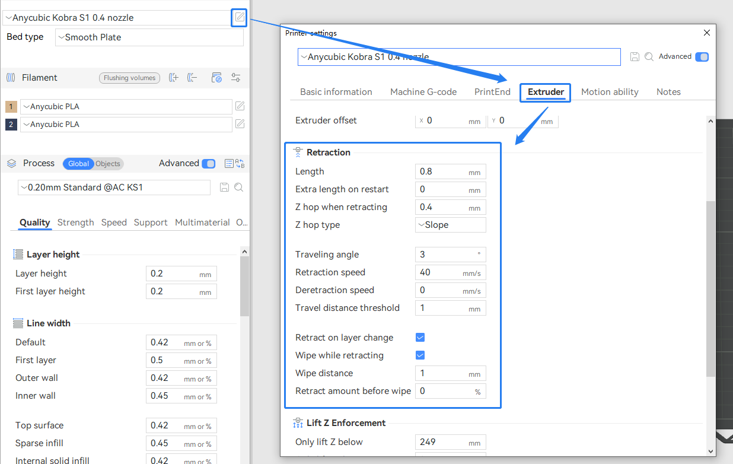Screen dimensions: 733x464
Task: Edit the first Anycubic PLA filament preset
Action: tap(240, 106)
